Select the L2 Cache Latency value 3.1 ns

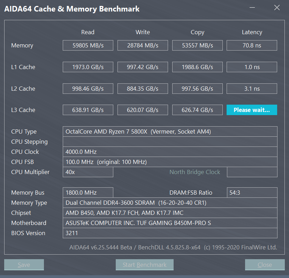(x=252, y=89)
